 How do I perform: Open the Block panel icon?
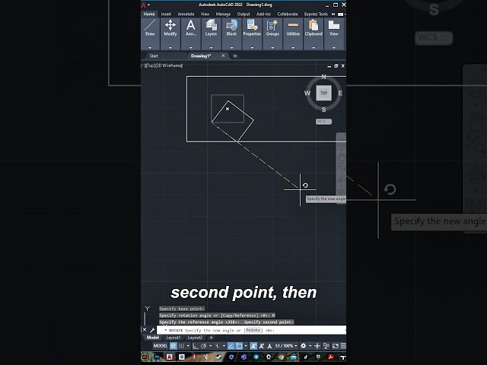pos(231,25)
